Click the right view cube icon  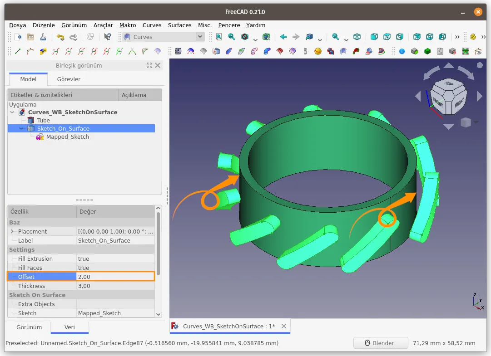[x=400, y=37]
